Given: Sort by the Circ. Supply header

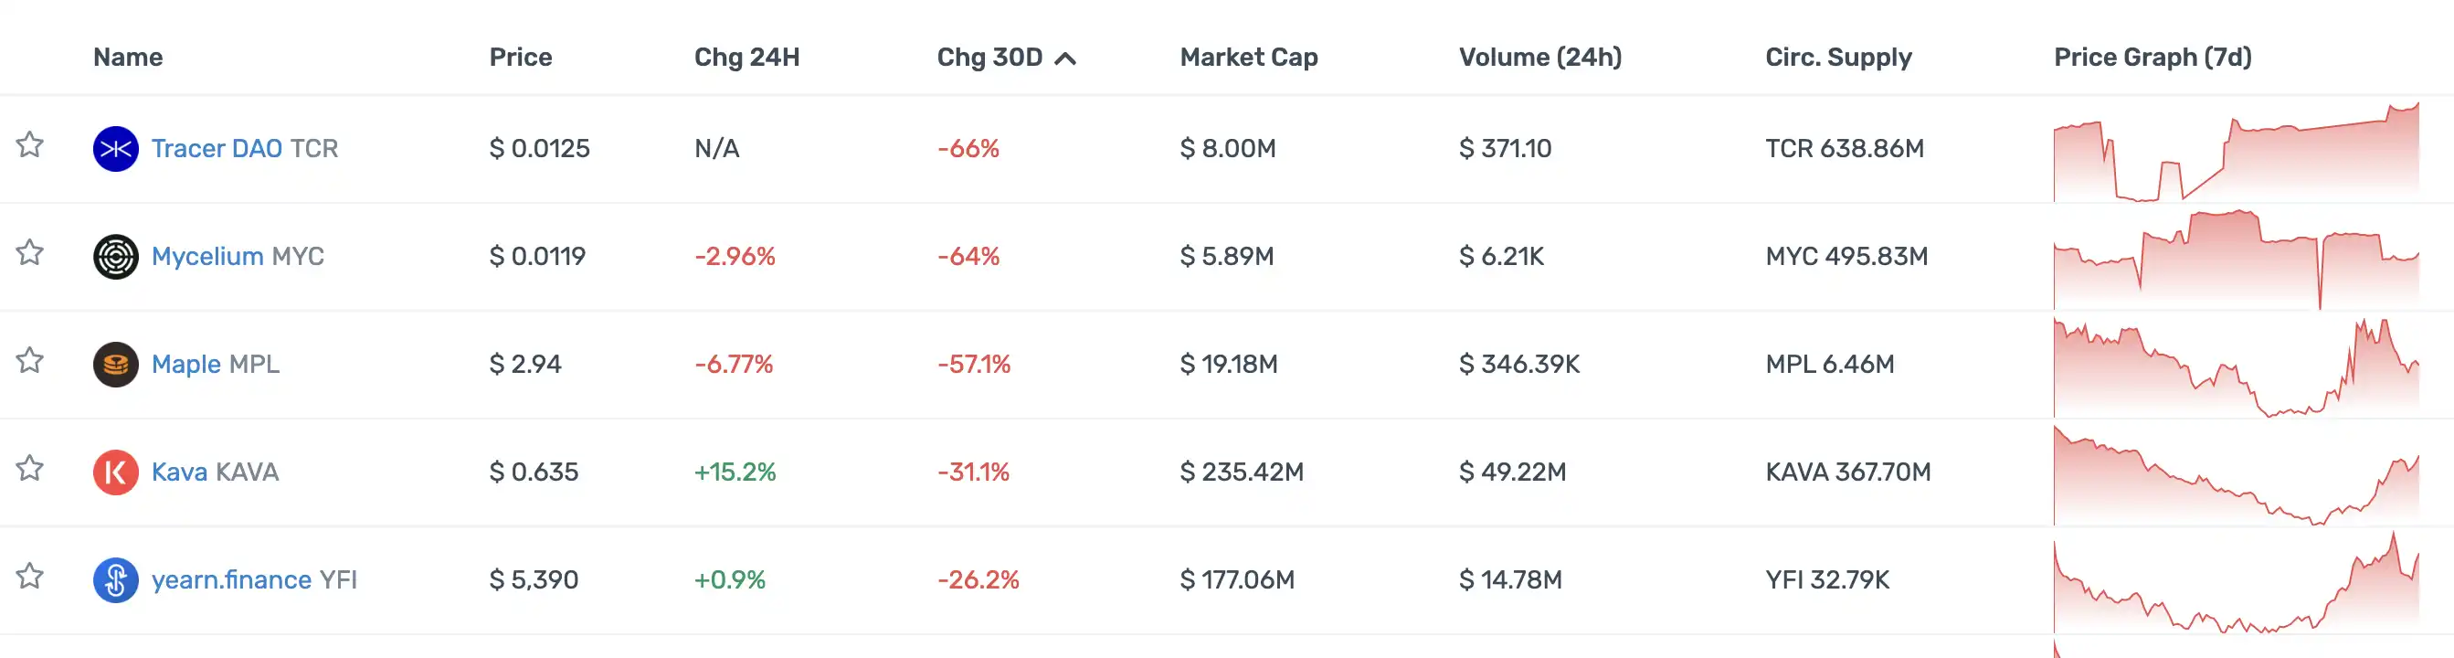Looking at the screenshot, I should pos(1837,58).
